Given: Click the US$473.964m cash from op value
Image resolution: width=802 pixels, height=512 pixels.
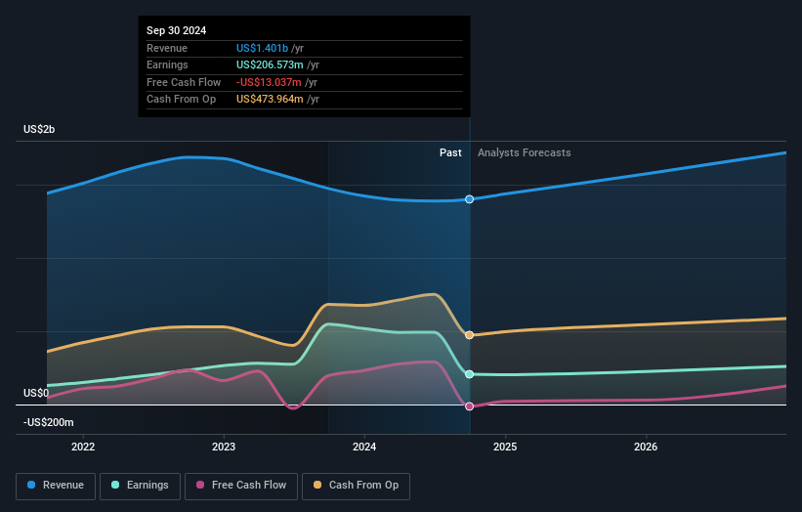Looking at the screenshot, I should tap(270, 100).
